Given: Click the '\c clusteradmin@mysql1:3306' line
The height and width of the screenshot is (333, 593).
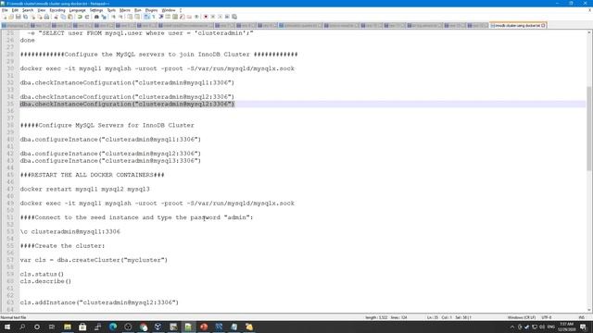Looking at the screenshot, I should [70, 232].
